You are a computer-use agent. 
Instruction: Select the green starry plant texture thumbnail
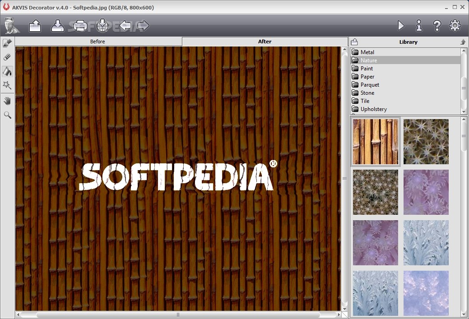[426, 142]
